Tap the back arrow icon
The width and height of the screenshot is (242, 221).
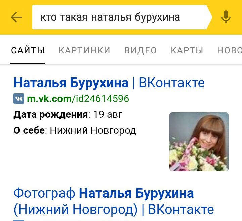(16, 17)
